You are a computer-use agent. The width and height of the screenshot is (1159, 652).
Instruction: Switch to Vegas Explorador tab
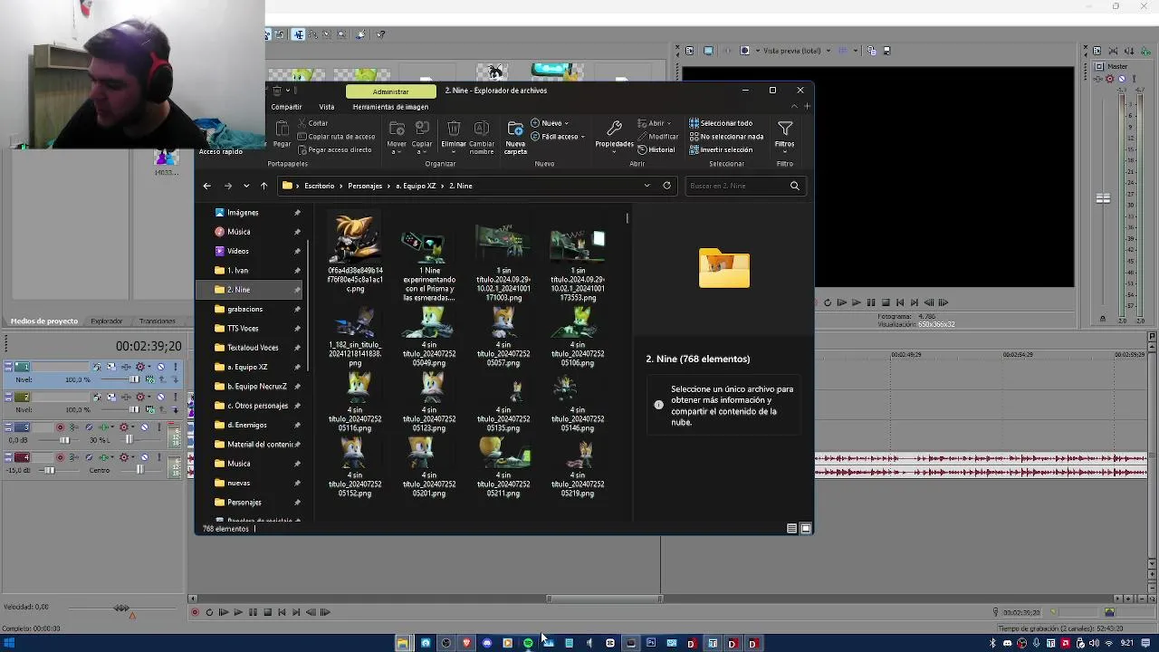pos(106,321)
